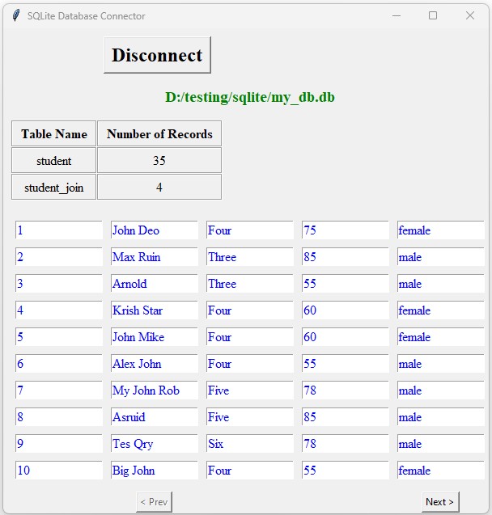Click the ID field containing 2
The width and height of the screenshot is (492, 515).
59,257
